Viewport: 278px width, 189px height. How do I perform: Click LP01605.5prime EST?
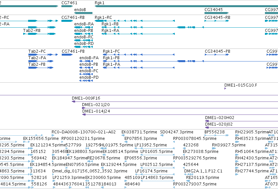(156, 152)
